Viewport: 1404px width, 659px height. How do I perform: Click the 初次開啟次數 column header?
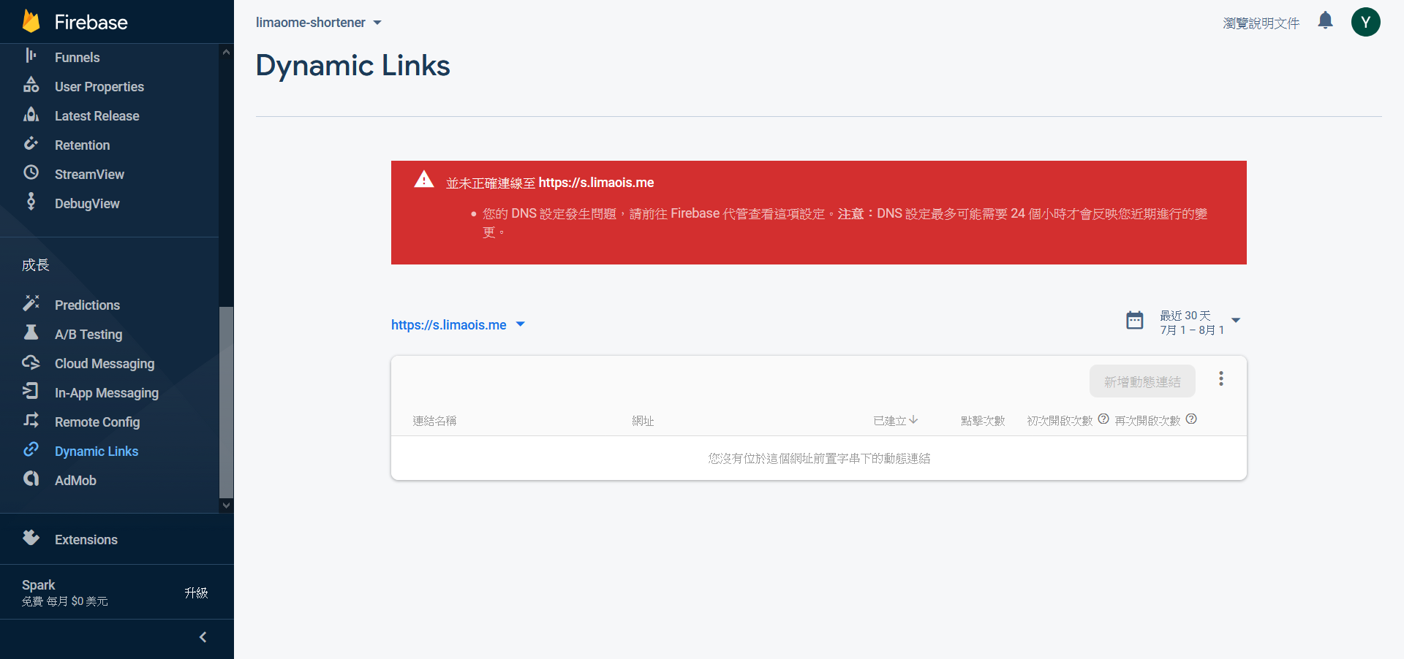pyautogui.click(x=1060, y=421)
